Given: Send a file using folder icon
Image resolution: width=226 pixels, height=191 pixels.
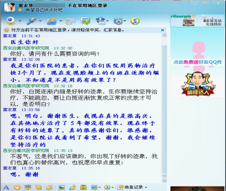Looking at the screenshot, I should pos(52,21).
